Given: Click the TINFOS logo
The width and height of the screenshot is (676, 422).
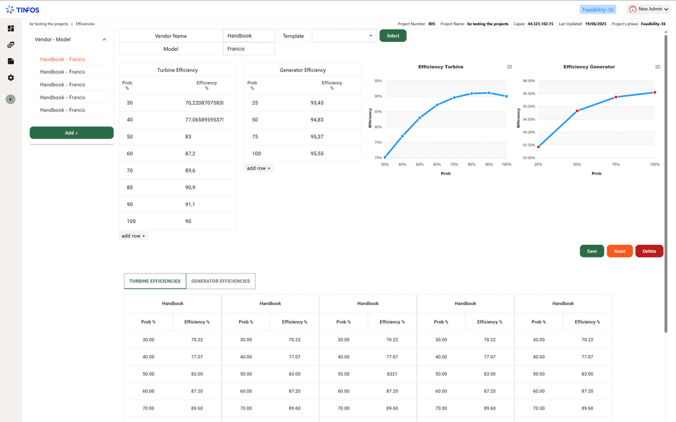Looking at the screenshot, I should pyautogui.click(x=23, y=9).
